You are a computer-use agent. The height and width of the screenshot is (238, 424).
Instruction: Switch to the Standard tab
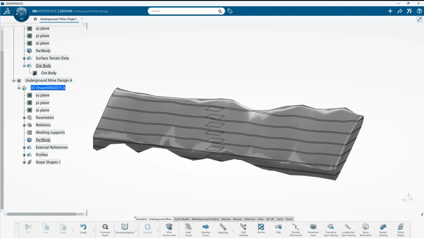[141, 219]
